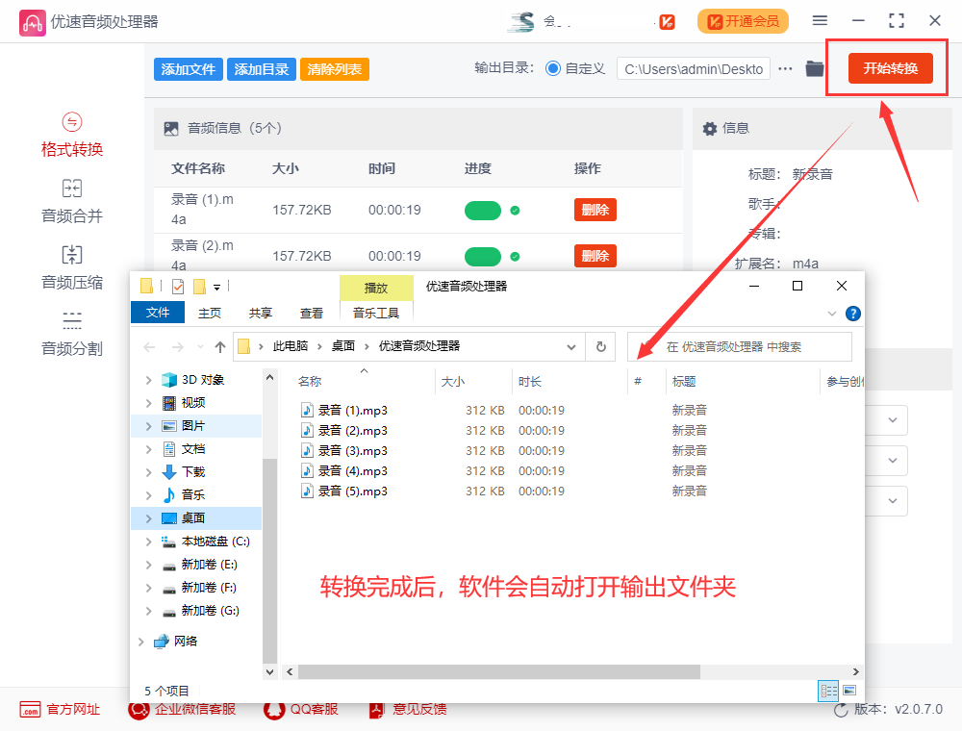This screenshot has width=962, height=731.
Task: Open the 播放 tab under 音乐工具
Action: (x=376, y=288)
